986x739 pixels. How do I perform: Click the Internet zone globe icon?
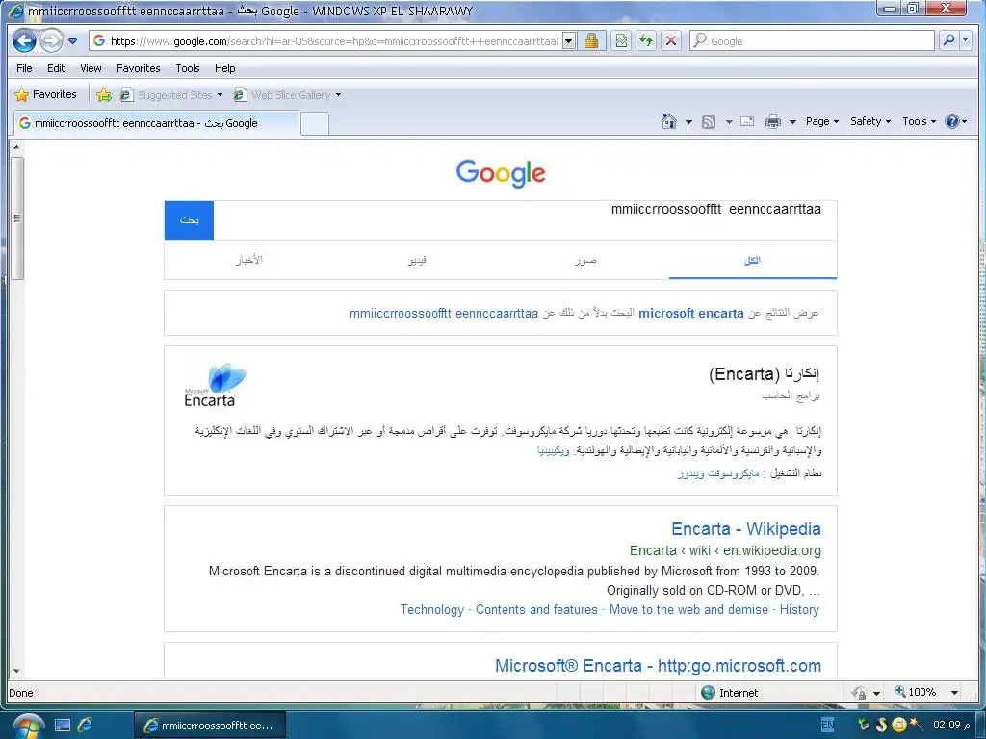pyautogui.click(x=708, y=692)
